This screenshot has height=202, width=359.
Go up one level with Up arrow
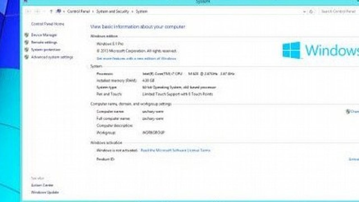point(51,12)
